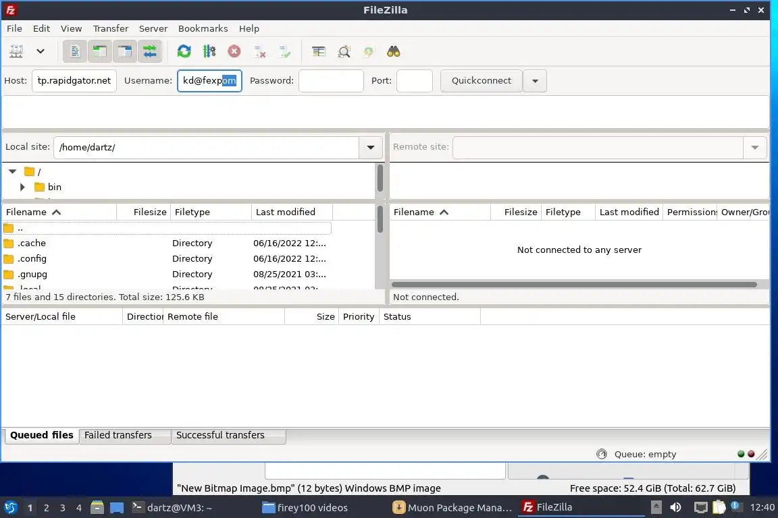The image size is (778, 518).
Task: Open the Site Manager icon
Action: coord(16,51)
